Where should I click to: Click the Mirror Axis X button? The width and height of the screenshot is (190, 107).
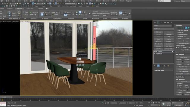pyautogui.click(x=112, y=14)
